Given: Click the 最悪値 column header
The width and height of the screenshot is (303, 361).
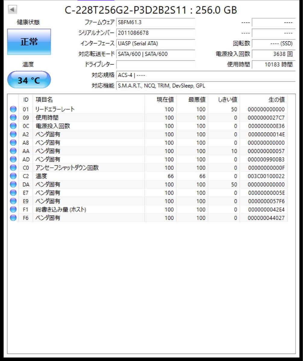Looking at the screenshot, I should click(x=192, y=100).
